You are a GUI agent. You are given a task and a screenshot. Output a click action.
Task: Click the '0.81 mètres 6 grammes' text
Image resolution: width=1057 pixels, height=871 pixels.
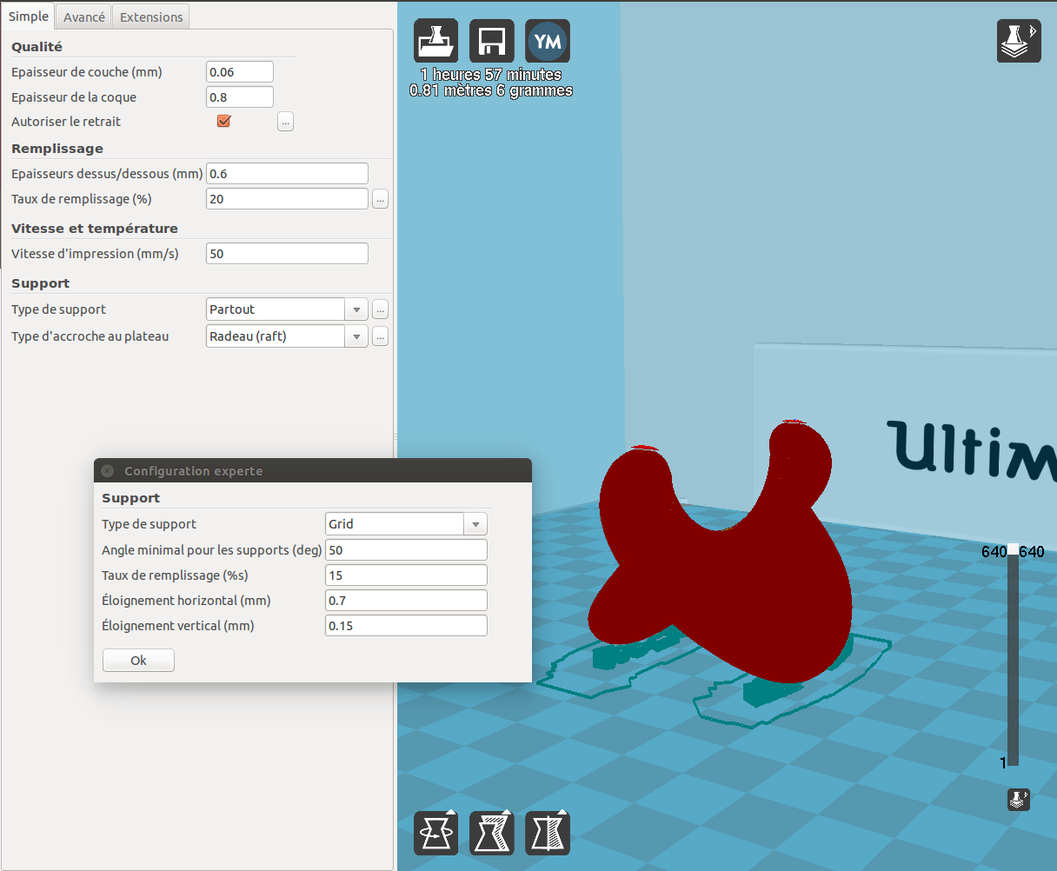491,90
